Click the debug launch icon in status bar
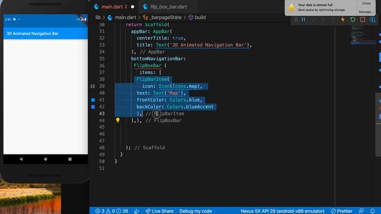This screenshot has height=214, width=381. (x=136, y=211)
